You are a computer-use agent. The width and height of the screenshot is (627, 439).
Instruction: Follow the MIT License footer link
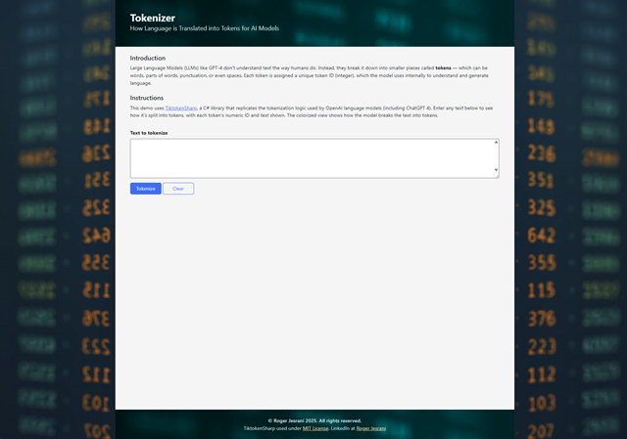(x=313, y=428)
